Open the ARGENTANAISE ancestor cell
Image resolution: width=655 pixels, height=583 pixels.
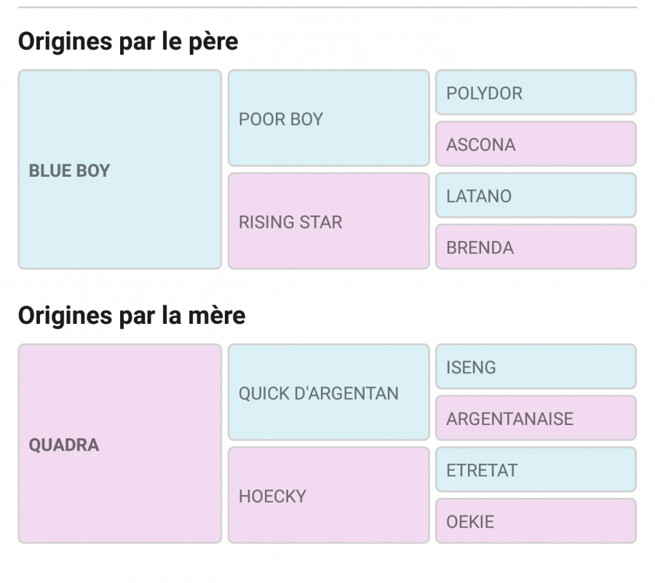[x=536, y=419]
